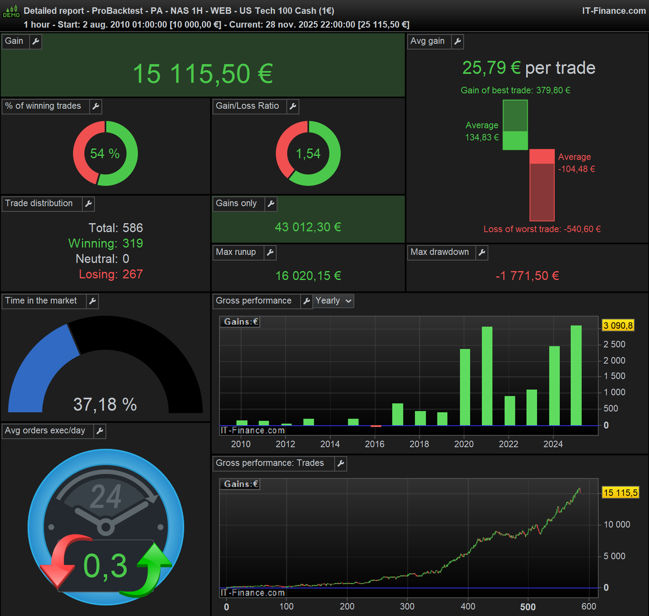Open the Gain/Loss Ratio settings wrench
Image resolution: width=649 pixels, height=616 pixels.
pos(293,107)
